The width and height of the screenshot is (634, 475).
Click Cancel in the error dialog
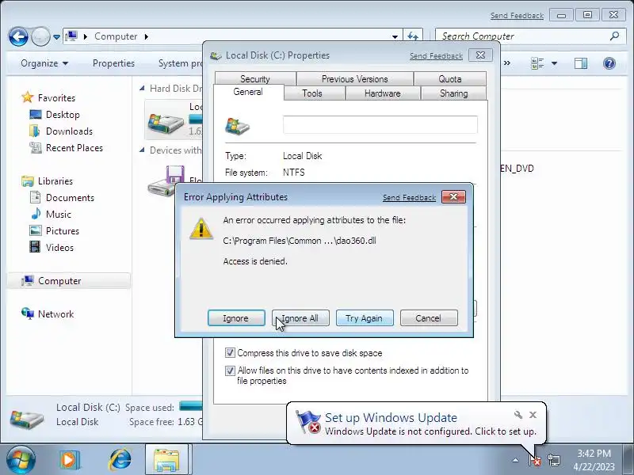click(429, 318)
